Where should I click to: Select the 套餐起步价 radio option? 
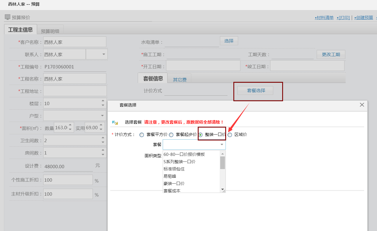(x=171, y=135)
